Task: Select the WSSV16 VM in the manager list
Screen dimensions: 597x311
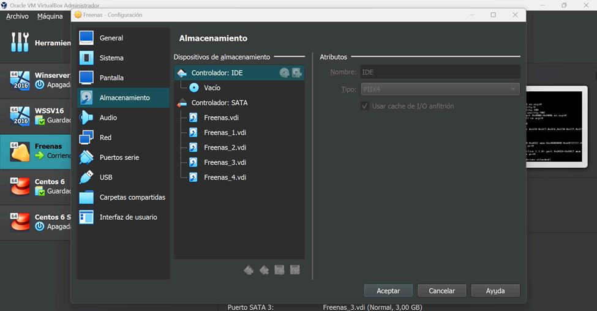Action: click(x=36, y=115)
